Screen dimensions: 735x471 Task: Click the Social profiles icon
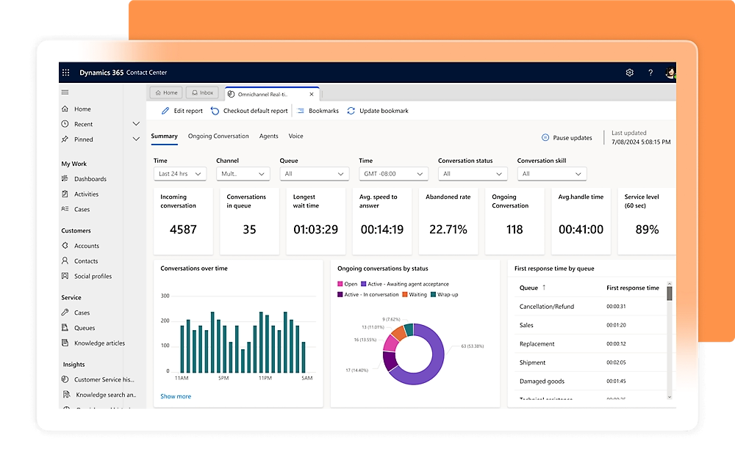65,276
